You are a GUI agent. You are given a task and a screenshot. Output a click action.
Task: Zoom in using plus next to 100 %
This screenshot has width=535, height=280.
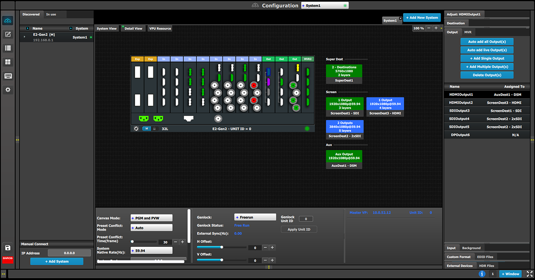436,28
